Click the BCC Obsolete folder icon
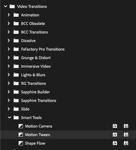Screen dimensions: 136x150 point(16,24)
